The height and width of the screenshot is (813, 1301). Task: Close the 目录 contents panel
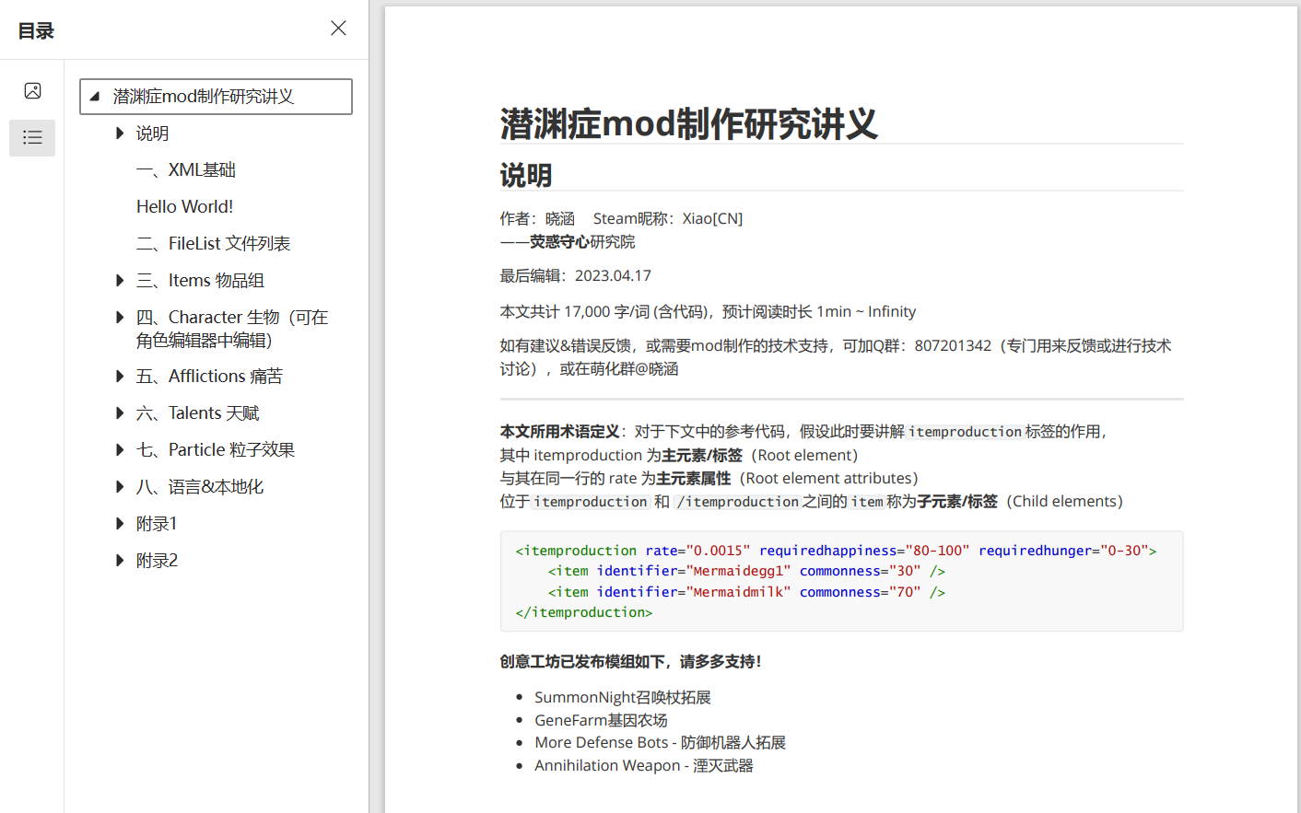pos(338,29)
